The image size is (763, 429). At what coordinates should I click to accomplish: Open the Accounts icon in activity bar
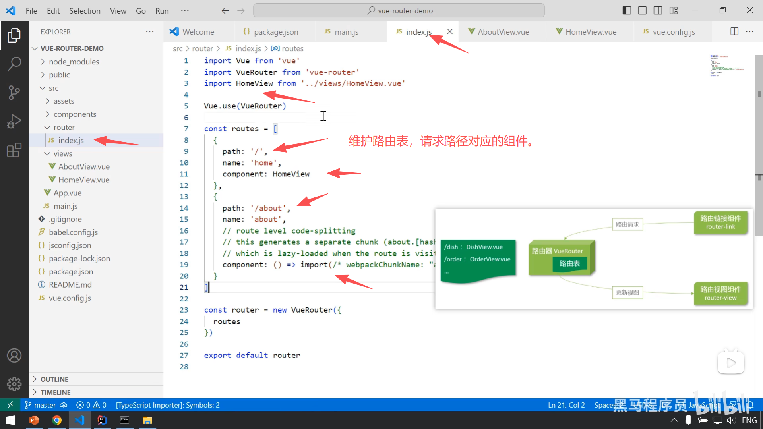pyautogui.click(x=14, y=356)
